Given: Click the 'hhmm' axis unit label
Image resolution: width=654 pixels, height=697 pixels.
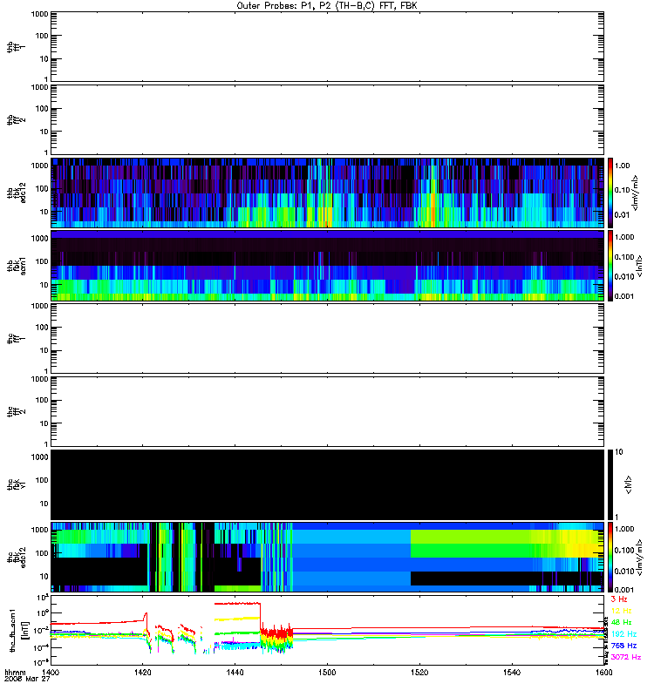Looking at the screenshot, I should 15,673.
